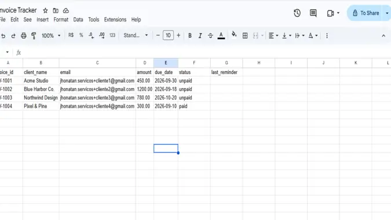The width and height of the screenshot is (391, 220).
Task: Format selection as R$ currency
Action: point(71,35)
